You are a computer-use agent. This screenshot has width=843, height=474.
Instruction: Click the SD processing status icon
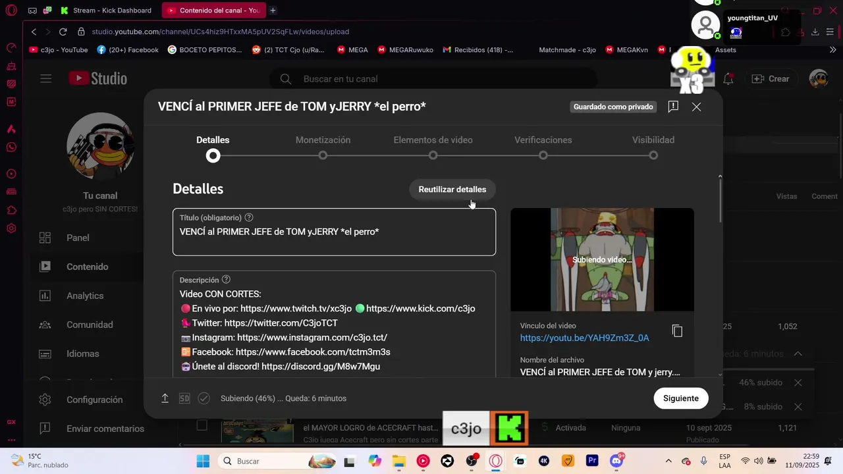coord(184,398)
